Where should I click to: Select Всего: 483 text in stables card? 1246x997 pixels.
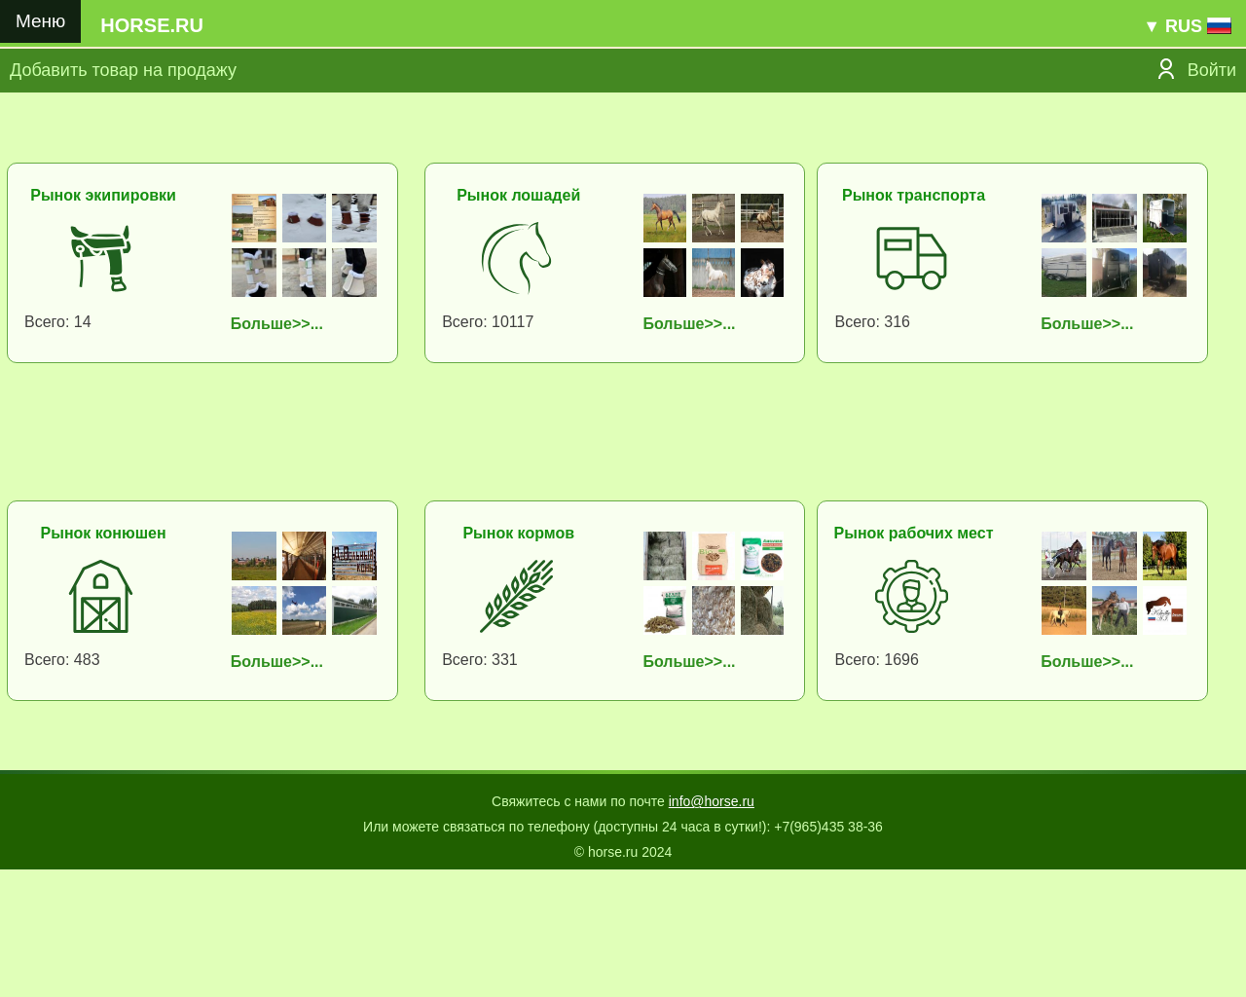click(x=62, y=659)
